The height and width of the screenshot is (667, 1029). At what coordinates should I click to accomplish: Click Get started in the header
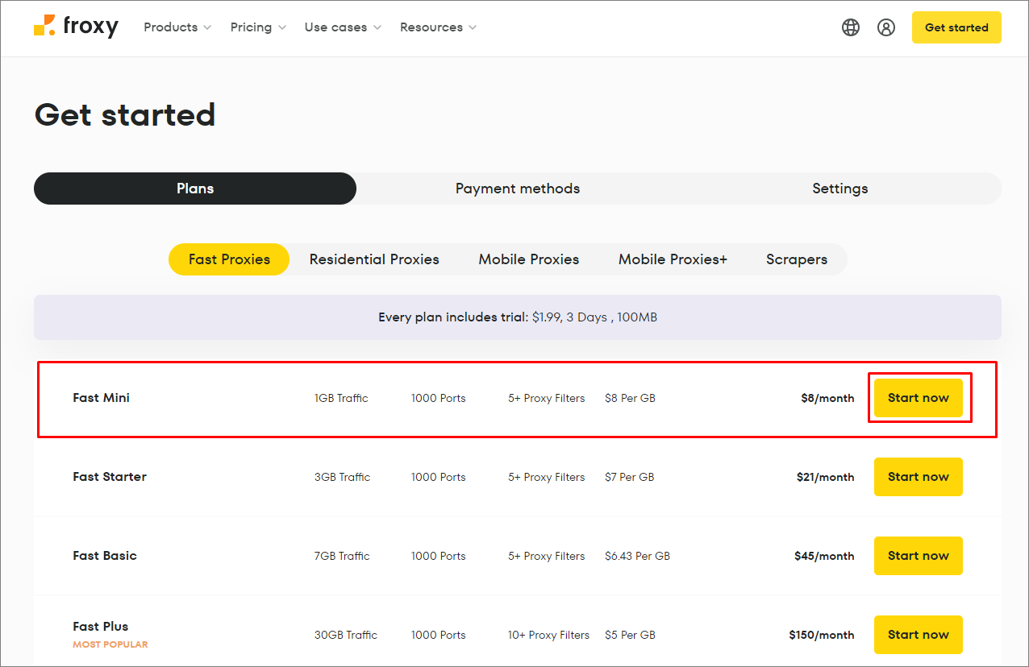(956, 27)
